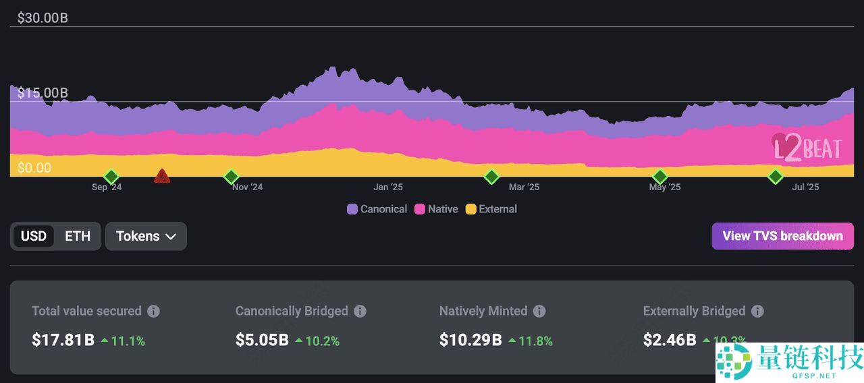
Task: Switch chart currency to USD
Action: pos(34,236)
